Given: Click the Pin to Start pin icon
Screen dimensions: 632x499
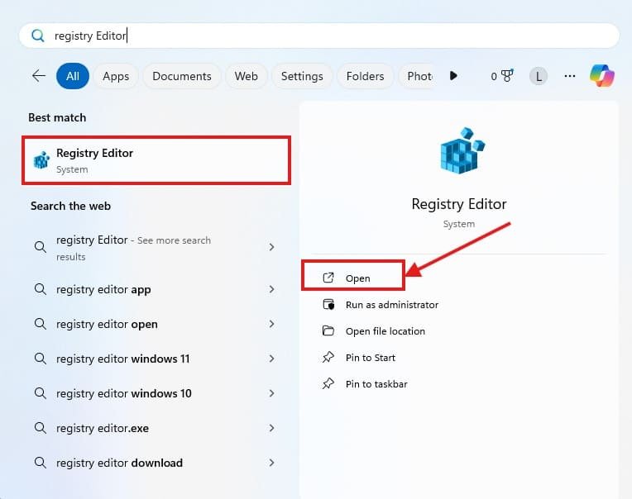Looking at the screenshot, I should (328, 357).
